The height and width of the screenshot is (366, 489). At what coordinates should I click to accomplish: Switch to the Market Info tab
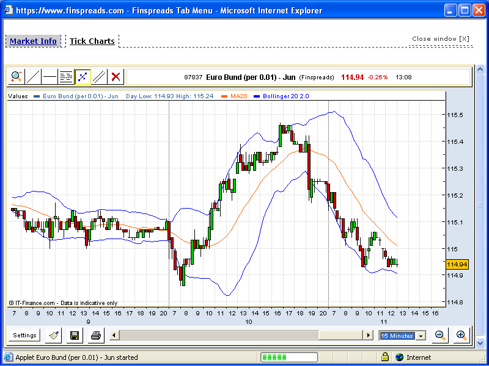pos(33,41)
